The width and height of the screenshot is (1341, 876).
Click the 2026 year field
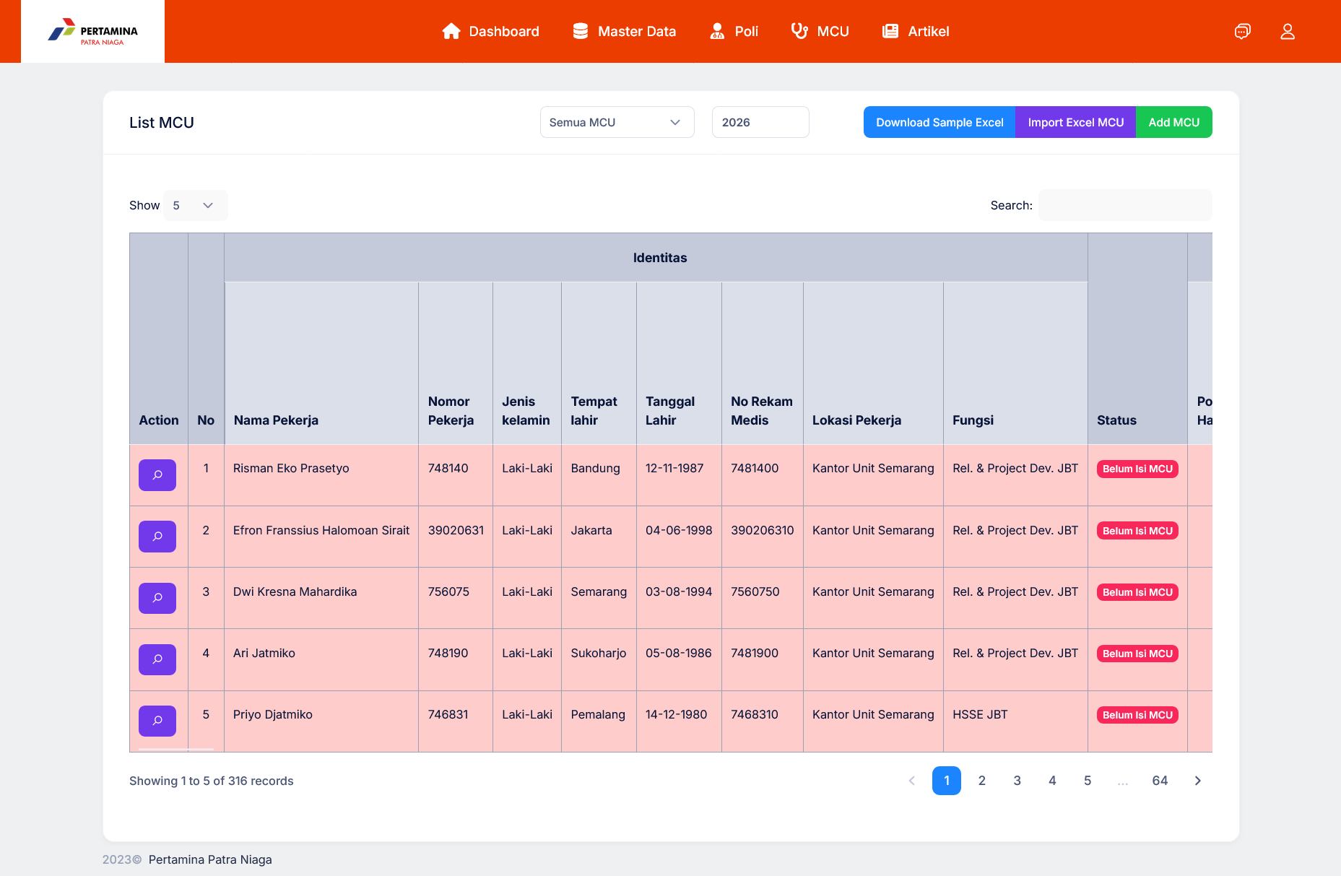point(760,122)
